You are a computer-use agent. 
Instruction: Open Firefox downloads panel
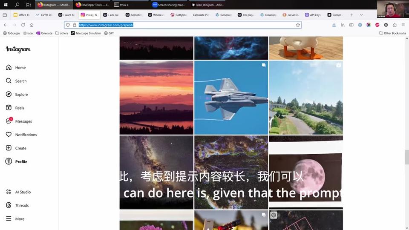pos(334,25)
